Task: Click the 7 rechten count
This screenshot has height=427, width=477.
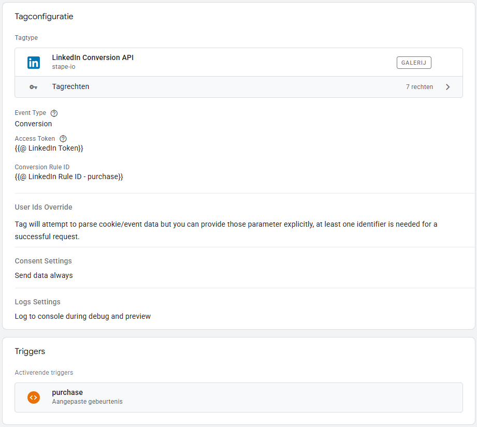Action: 419,87
